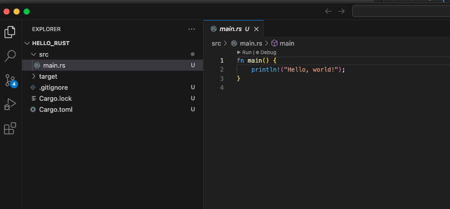Click the green macOS fullscreen button
The image size is (450, 209).
27,12
